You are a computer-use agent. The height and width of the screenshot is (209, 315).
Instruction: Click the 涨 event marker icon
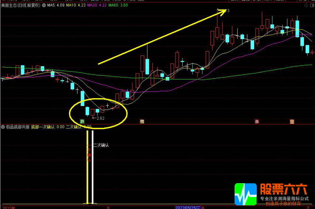[257, 121]
